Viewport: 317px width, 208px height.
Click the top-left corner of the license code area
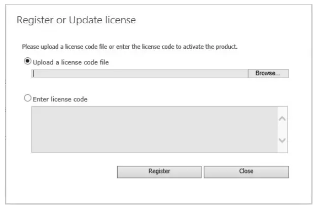coord(34,109)
